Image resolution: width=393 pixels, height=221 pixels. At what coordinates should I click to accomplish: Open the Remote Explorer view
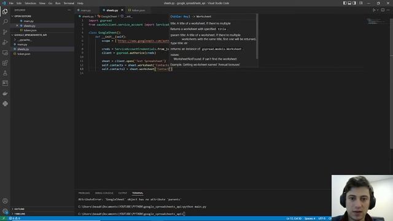pyautogui.click(x=5, y=53)
